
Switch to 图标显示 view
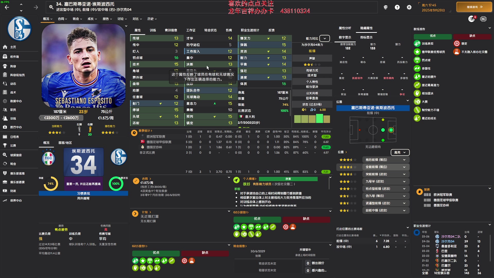pyautogui.click(x=366, y=37)
